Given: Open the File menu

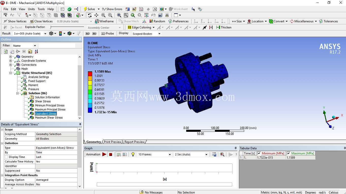Looking at the screenshot, I should [6, 9].
